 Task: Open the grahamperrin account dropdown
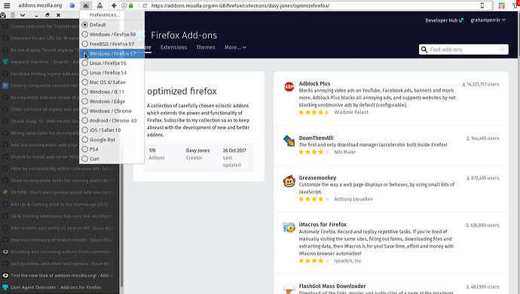[x=488, y=20]
